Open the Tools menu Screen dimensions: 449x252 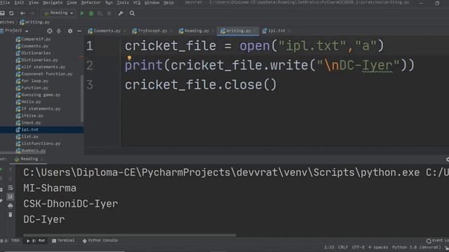[x=123, y=3]
